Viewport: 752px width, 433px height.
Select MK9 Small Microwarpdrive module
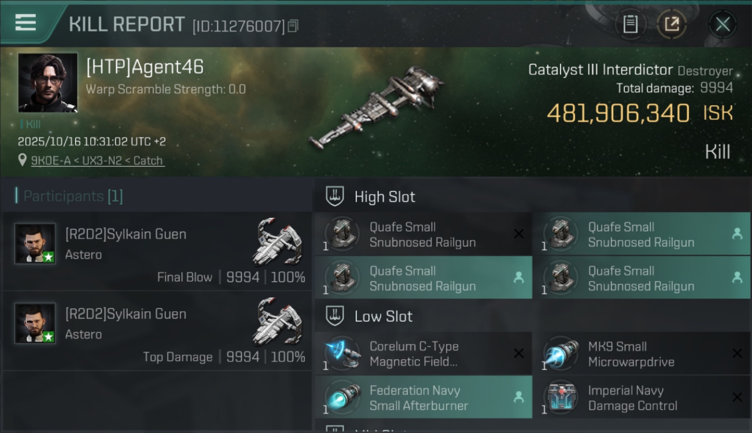tap(642, 354)
